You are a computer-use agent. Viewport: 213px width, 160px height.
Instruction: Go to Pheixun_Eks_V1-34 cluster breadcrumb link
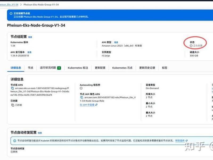[9, 5]
